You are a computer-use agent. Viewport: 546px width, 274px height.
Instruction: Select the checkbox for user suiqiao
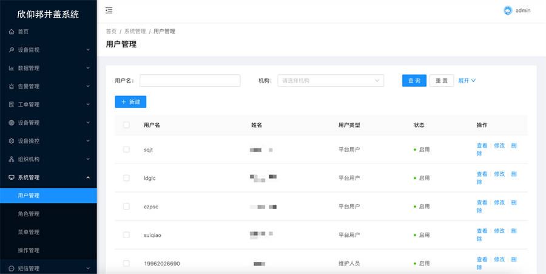[126, 235]
